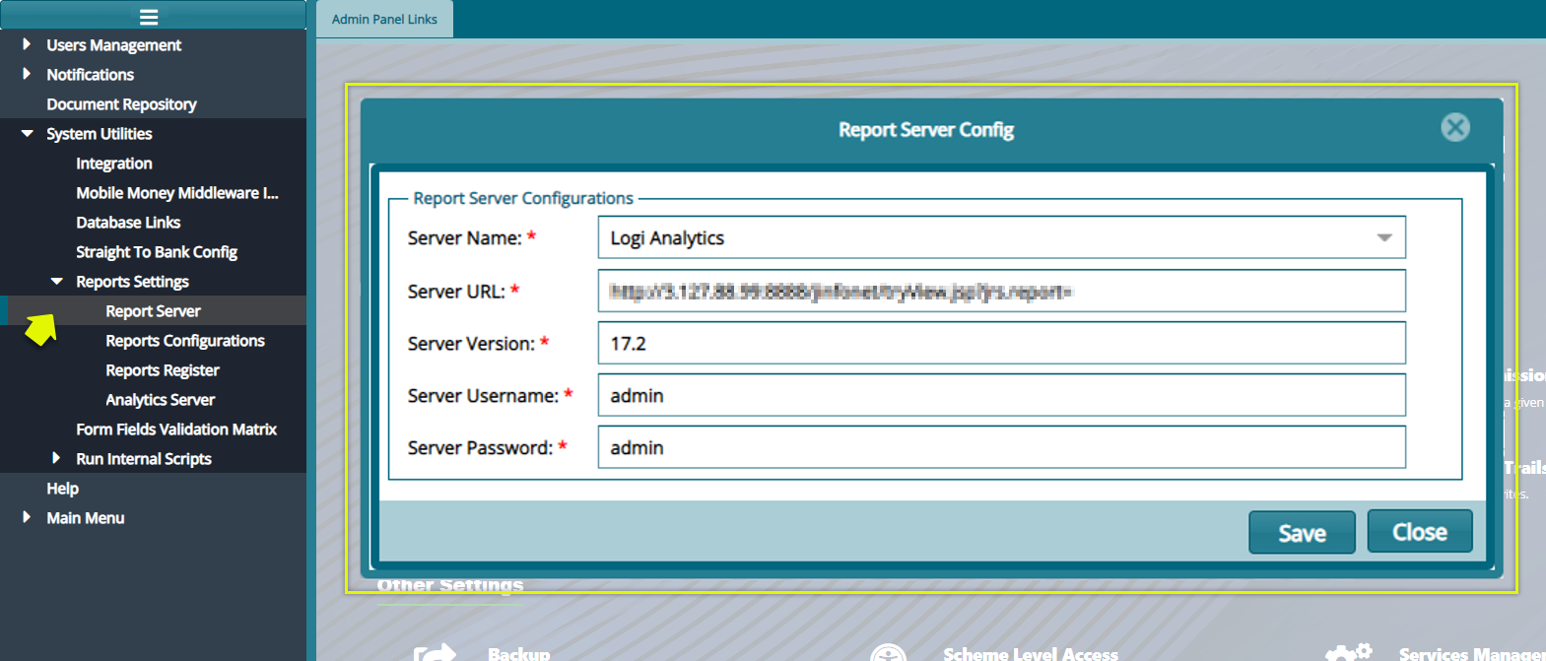Open Document Repository from sidebar
The image size is (1546, 661).
click(x=121, y=104)
